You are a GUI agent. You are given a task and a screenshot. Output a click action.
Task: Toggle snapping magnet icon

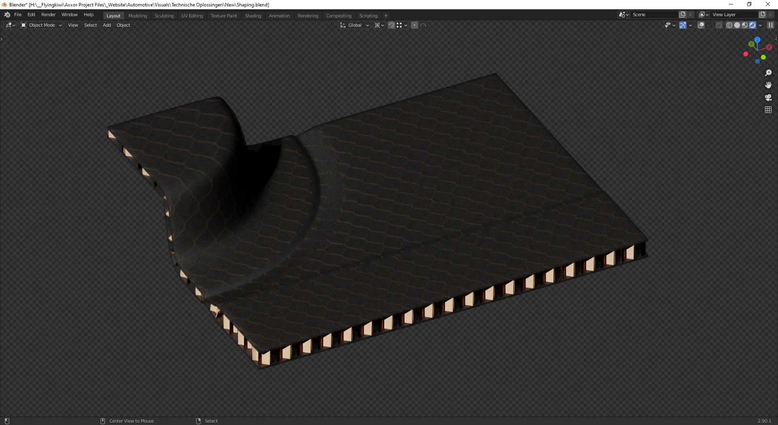(391, 25)
